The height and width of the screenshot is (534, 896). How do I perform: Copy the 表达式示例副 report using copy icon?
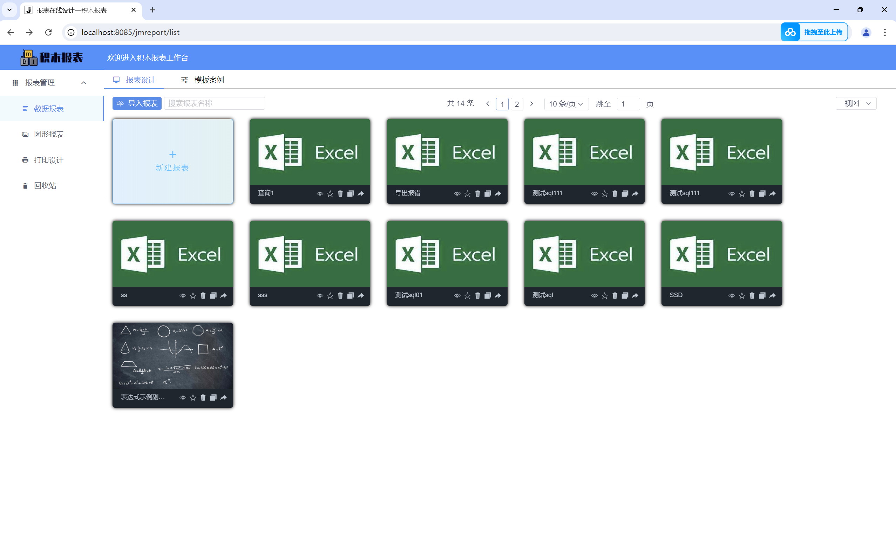pyautogui.click(x=213, y=397)
